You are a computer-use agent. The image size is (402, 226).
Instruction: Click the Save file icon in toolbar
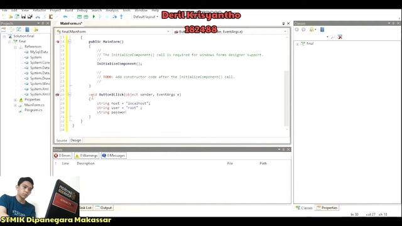[x=23, y=17]
